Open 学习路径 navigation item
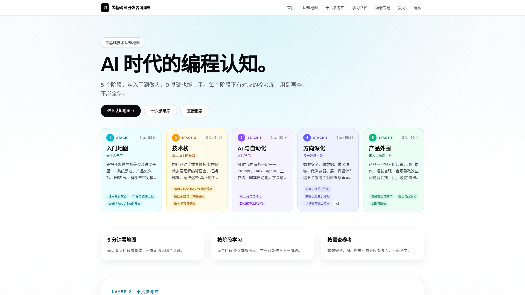525x295 pixels. click(360, 8)
